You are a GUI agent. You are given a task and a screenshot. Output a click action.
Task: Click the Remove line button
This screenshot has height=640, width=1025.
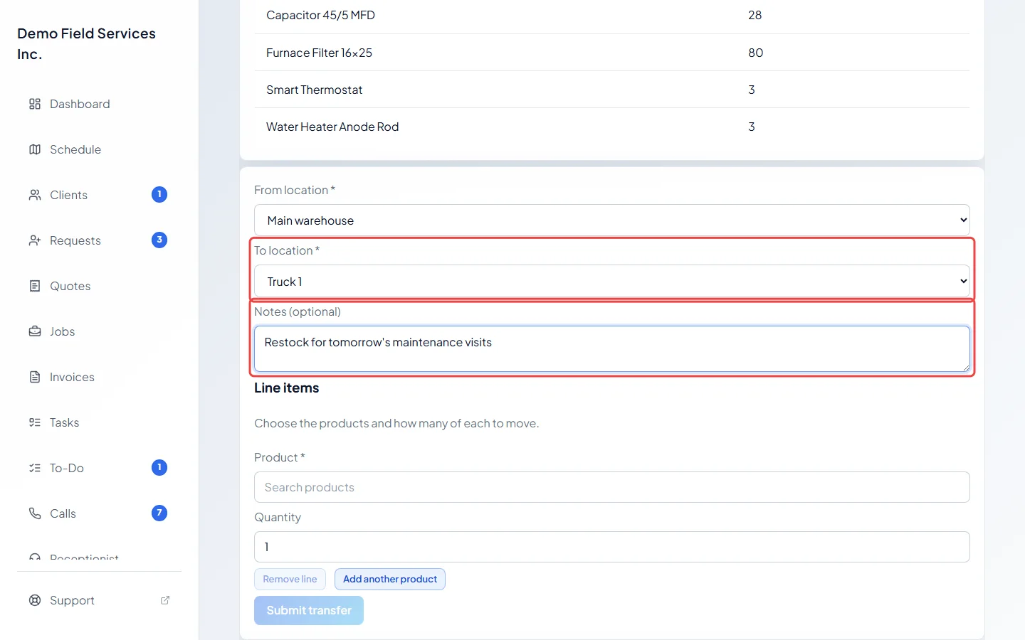(290, 579)
